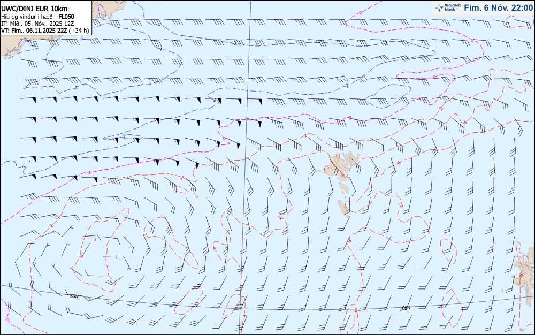Click the "VT: Fim.. 06.11.2025 22Z" line
Image resolution: width=535 pixels, height=335 pixels.
(34, 31)
